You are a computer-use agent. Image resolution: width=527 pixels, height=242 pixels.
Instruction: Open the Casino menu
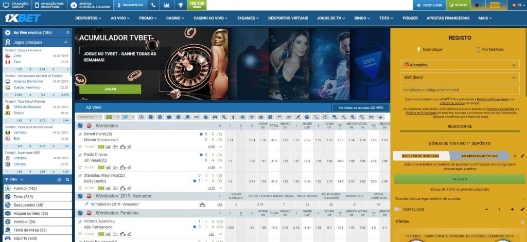coord(175,18)
